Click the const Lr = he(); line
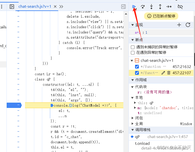 coord(50,74)
